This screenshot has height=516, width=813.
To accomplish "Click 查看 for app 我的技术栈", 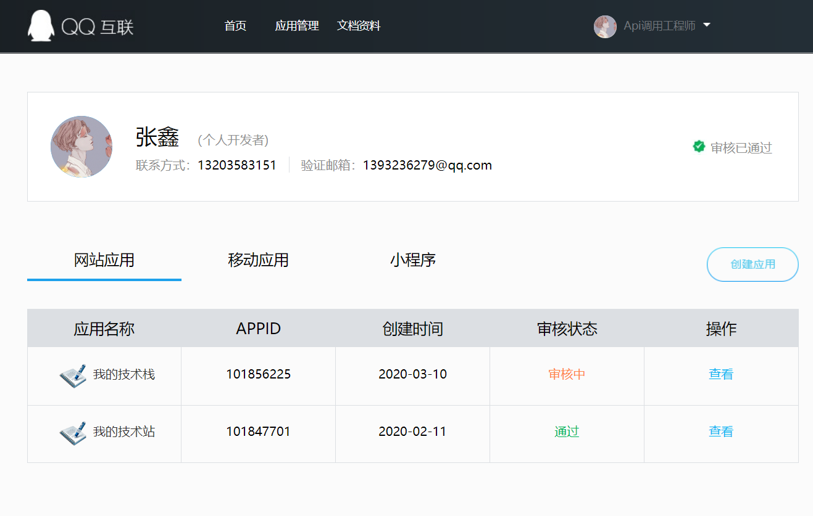I will pos(720,374).
